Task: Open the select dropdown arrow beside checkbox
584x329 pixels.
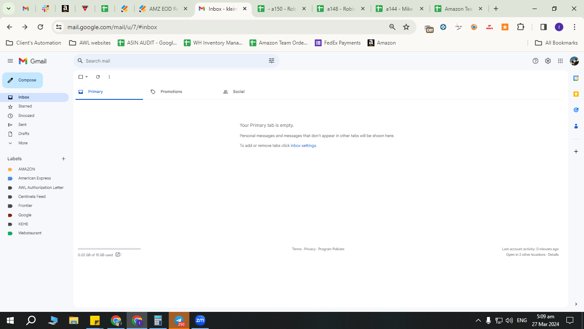Action: click(x=86, y=77)
